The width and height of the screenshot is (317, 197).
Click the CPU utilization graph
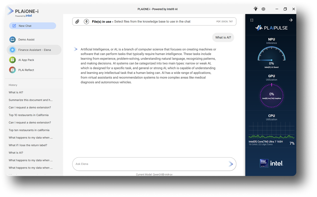[x=271, y=130]
